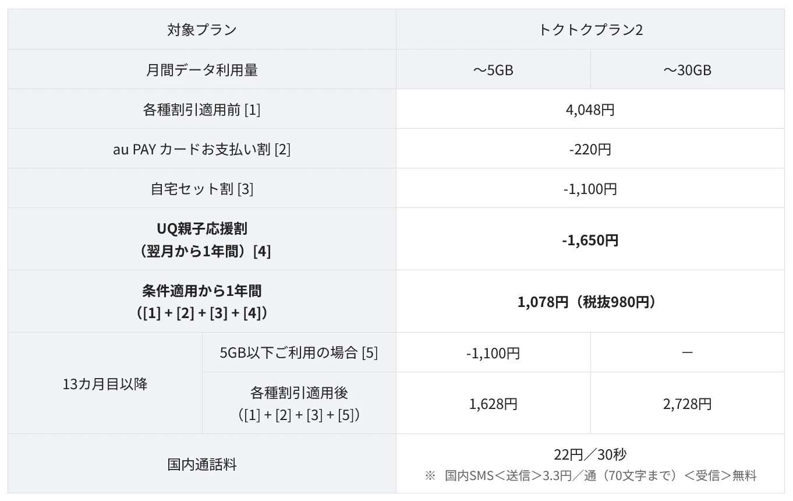This screenshot has width=793, height=501.
Task: Click the 各種割引適用前 [1] label
Action: [x=202, y=110]
